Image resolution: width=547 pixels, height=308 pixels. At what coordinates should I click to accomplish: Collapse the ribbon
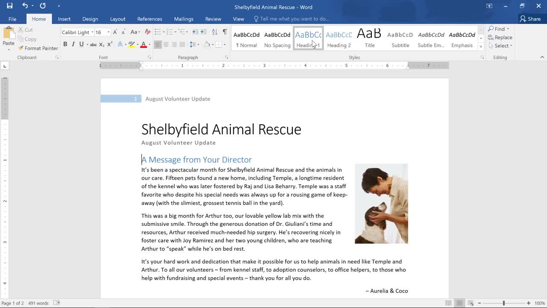point(542,57)
